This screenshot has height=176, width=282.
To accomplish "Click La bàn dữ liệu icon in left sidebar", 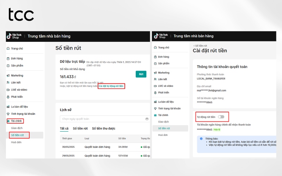I will click(x=8, y=107).
